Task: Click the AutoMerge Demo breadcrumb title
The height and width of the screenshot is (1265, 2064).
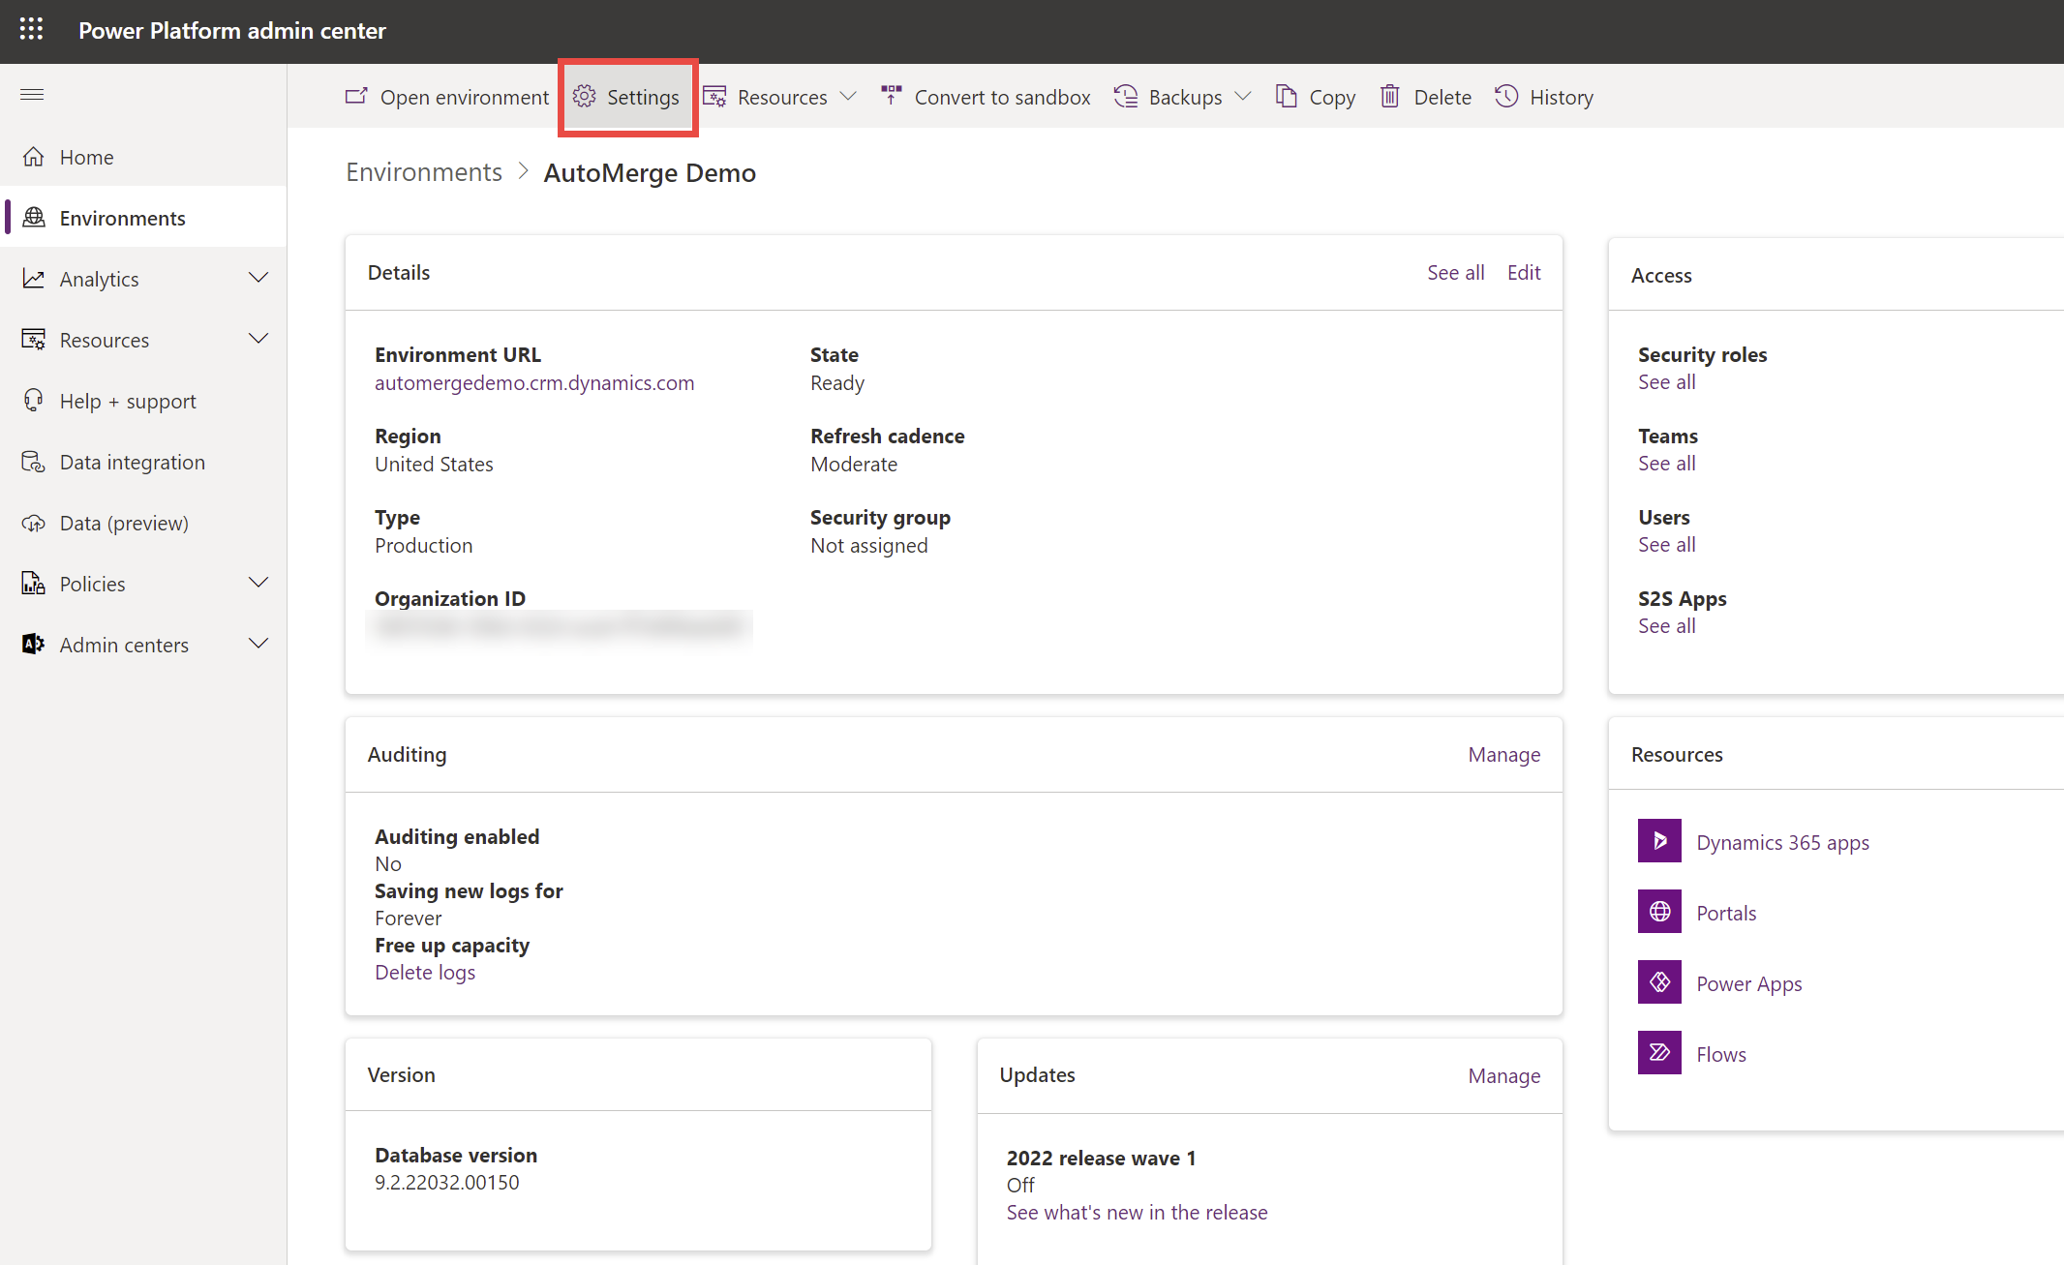Action: click(650, 172)
